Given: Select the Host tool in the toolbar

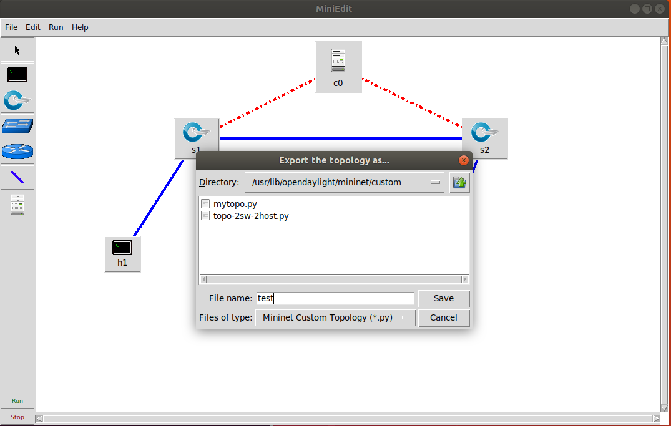Looking at the screenshot, I should (17, 75).
